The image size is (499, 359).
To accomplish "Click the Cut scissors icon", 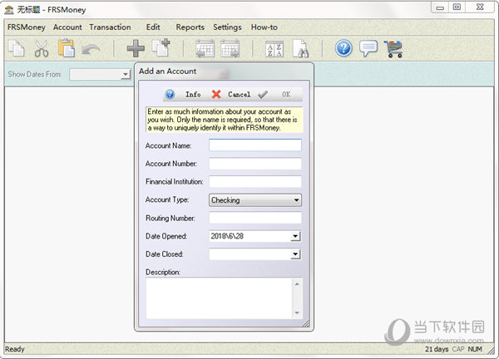I will pos(42,49).
